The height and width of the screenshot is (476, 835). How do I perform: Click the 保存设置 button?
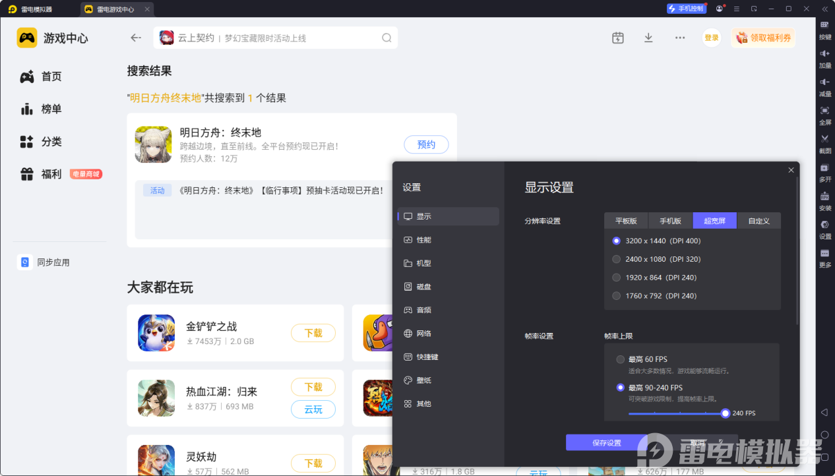606,442
